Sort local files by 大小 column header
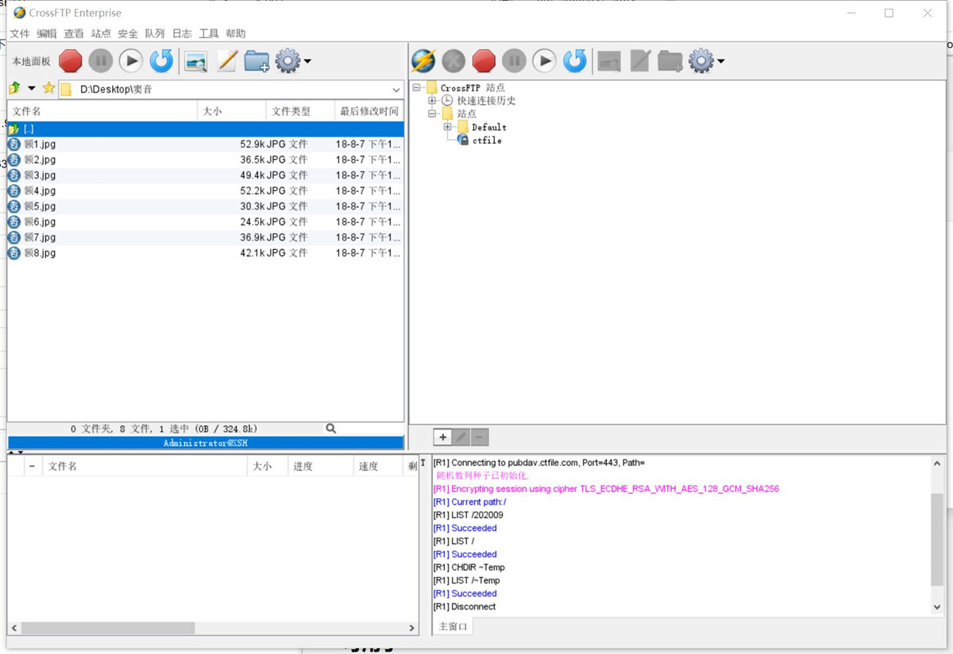 pyautogui.click(x=231, y=111)
